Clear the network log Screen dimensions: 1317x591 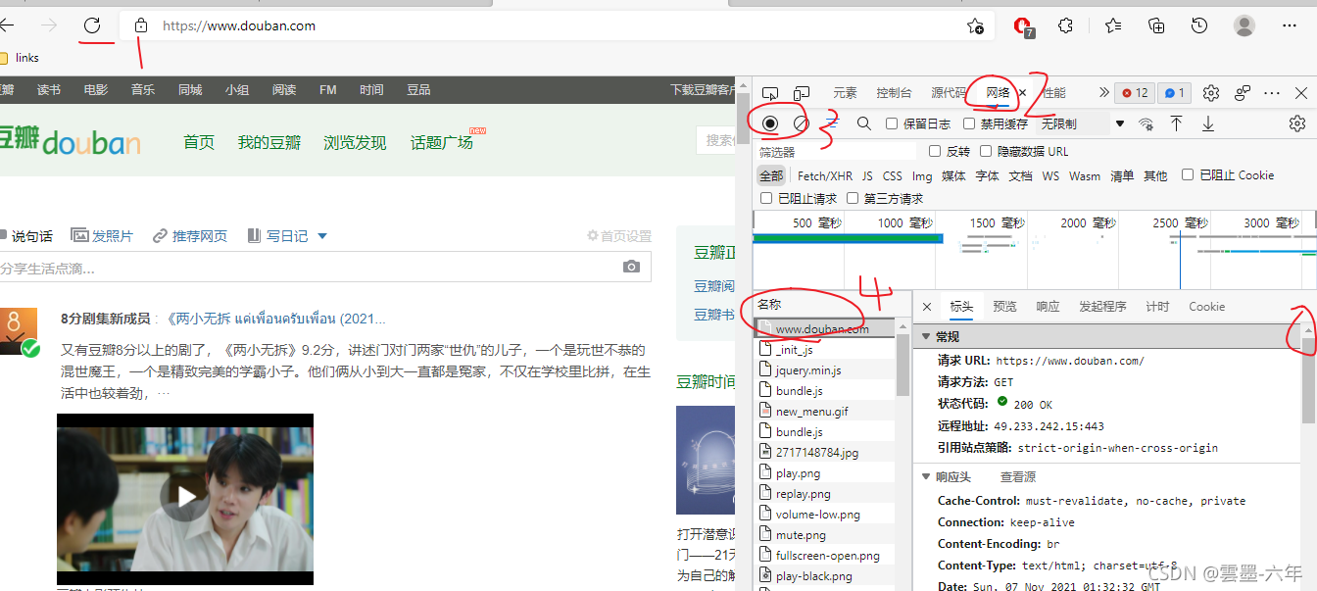pos(801,123)
